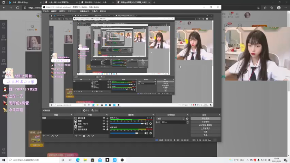Toggle visibility of 图像 2 source
Image resolution: width=290 pixels, height=163 pixels.
click(x=104, y=126)
